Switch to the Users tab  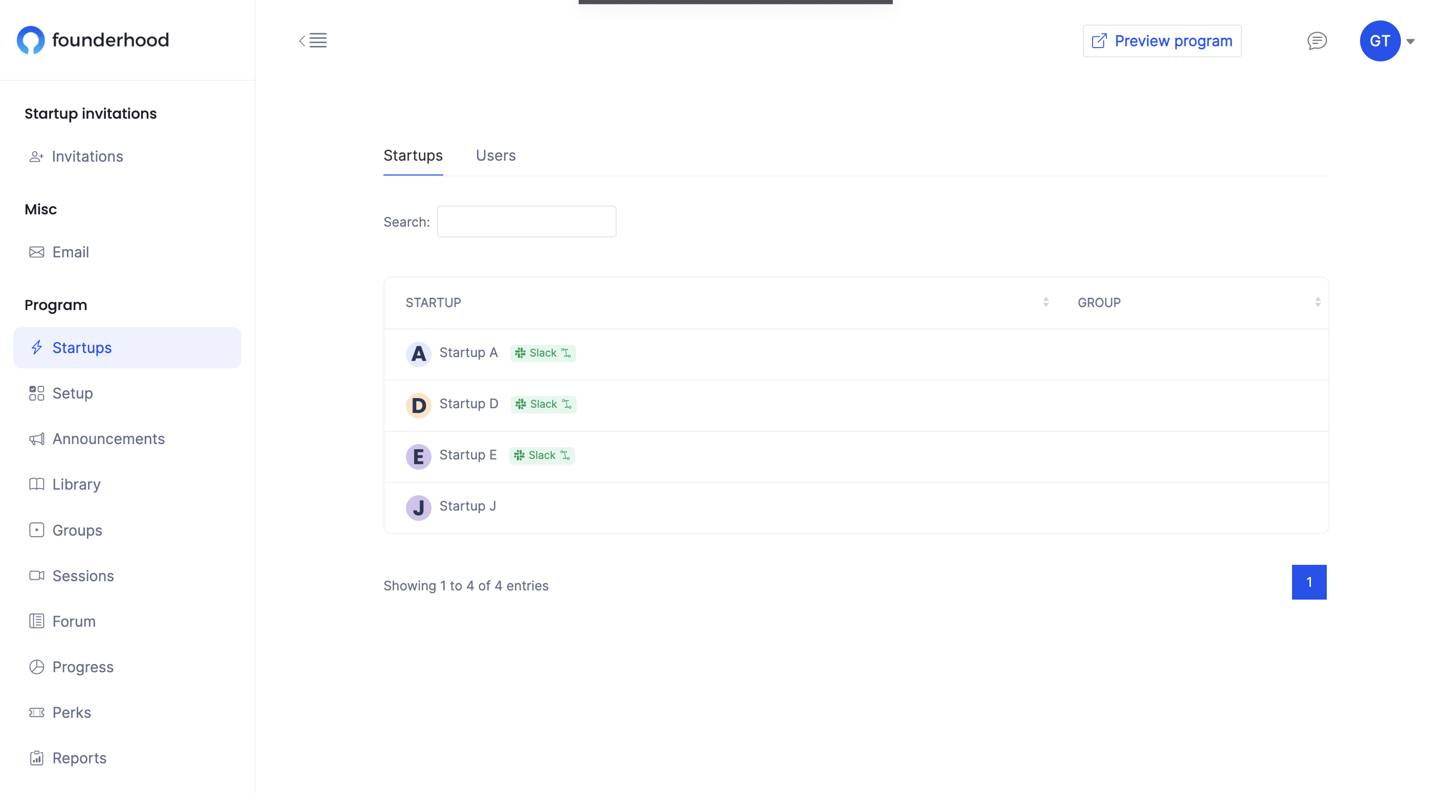(495, 156)
